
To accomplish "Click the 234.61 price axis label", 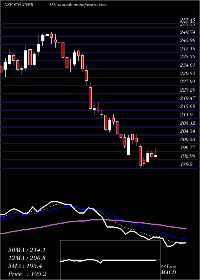I will point(188,65).
